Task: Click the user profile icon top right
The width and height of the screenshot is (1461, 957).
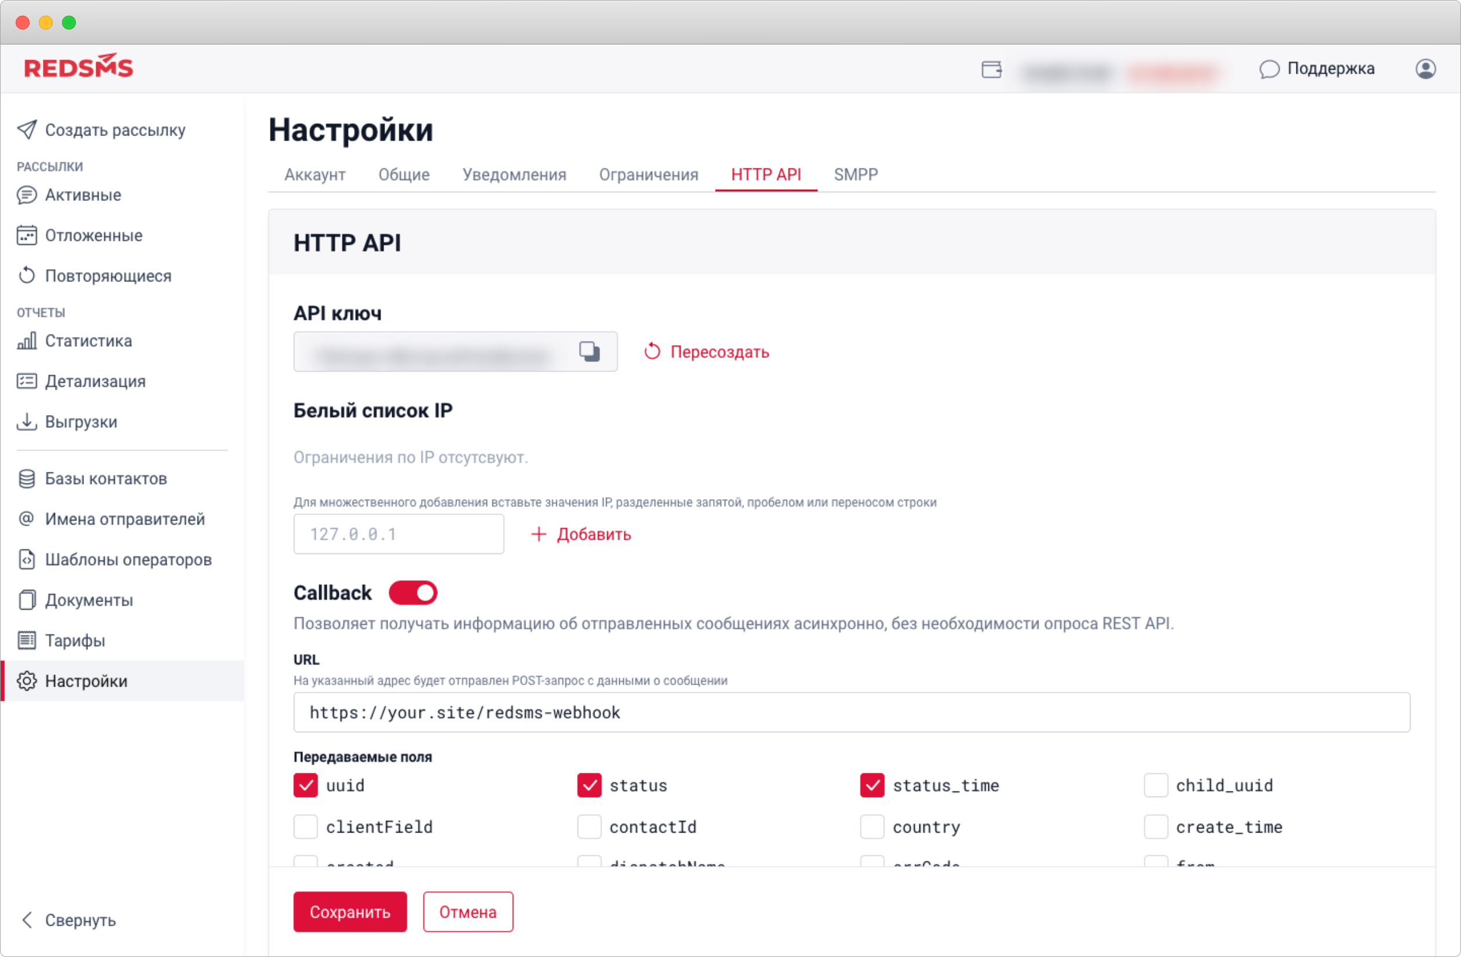Action: point(1427,68)
